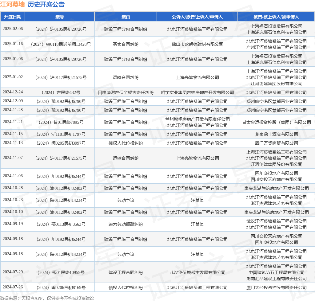Click the 建设工程合同纠纷 cause cell
The width and height of the screenshot is (315, 301).
point(126,272)
